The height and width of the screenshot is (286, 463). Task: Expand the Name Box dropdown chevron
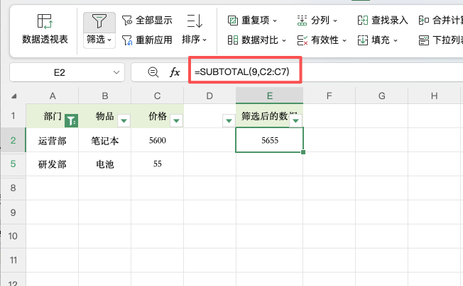[x=116, y=72]
